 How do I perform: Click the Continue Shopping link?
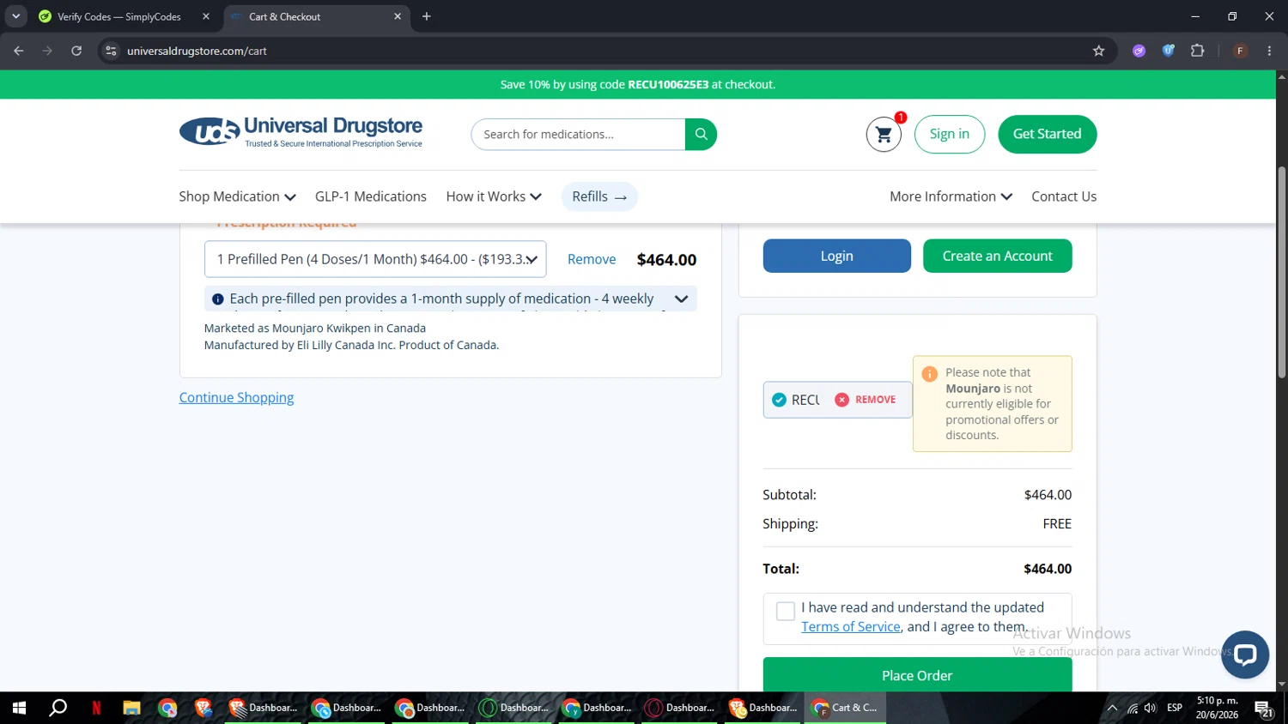click(236, 397)
